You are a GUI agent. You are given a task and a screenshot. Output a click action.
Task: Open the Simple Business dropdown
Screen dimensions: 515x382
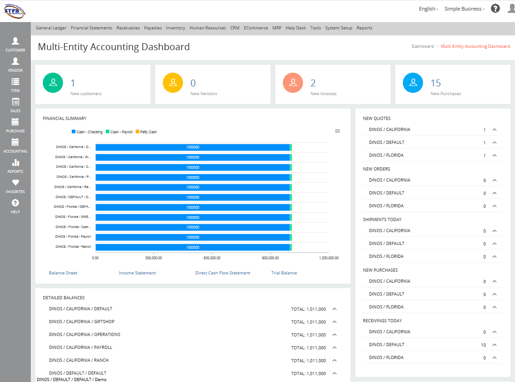pyautogui.click(x=464, y=9)
